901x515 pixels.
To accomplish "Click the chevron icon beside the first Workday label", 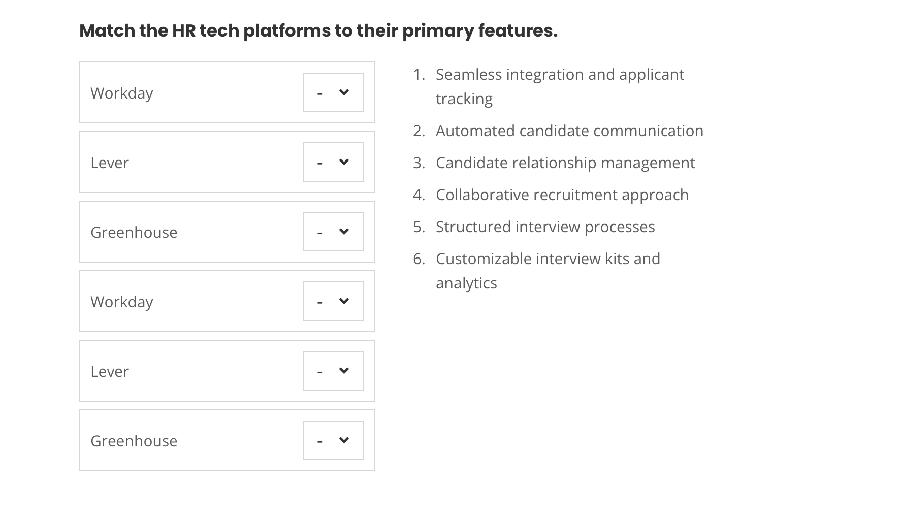I will tap(344, 92).
